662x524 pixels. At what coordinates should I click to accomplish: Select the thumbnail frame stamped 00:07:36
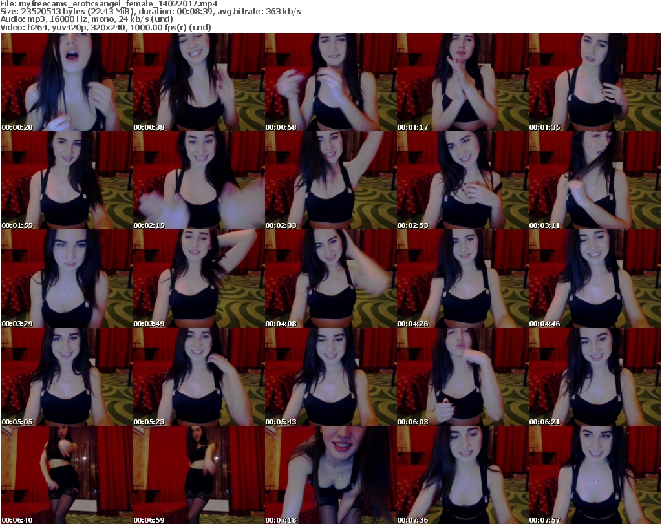463,475
